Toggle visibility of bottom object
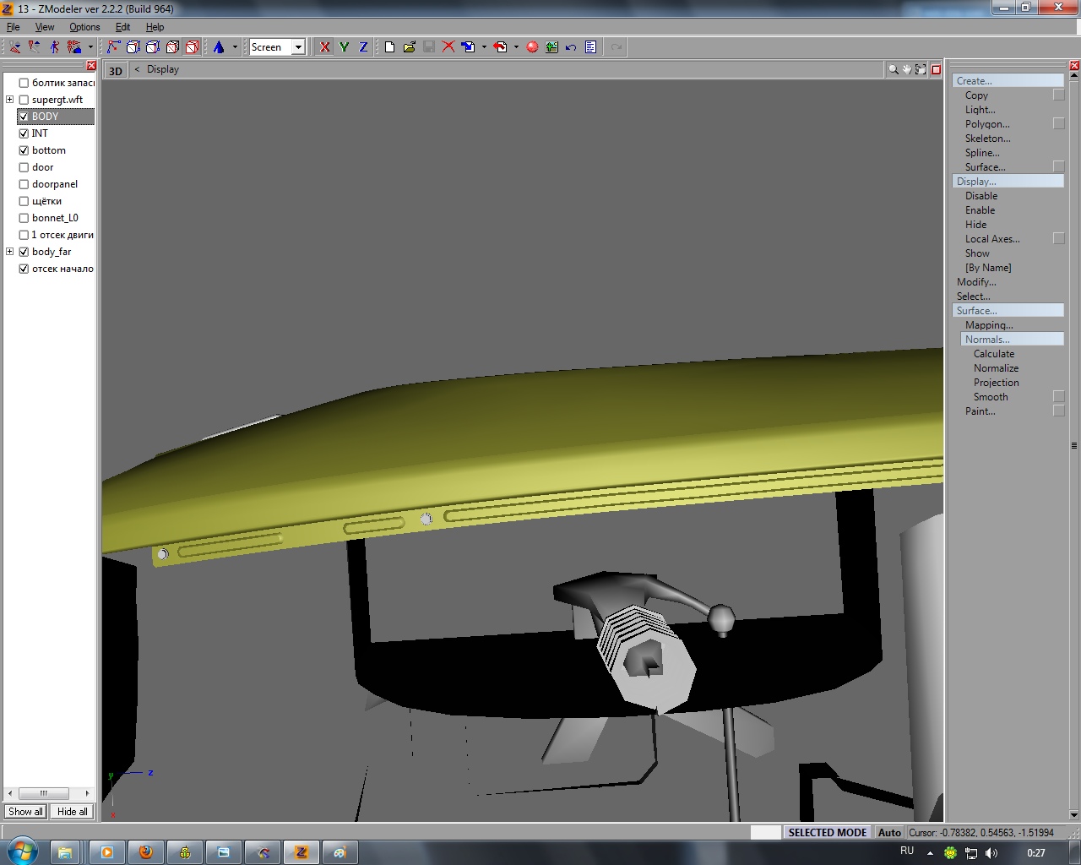 point(24,150)
